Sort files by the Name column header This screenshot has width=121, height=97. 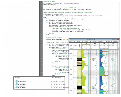pos(17,77)
